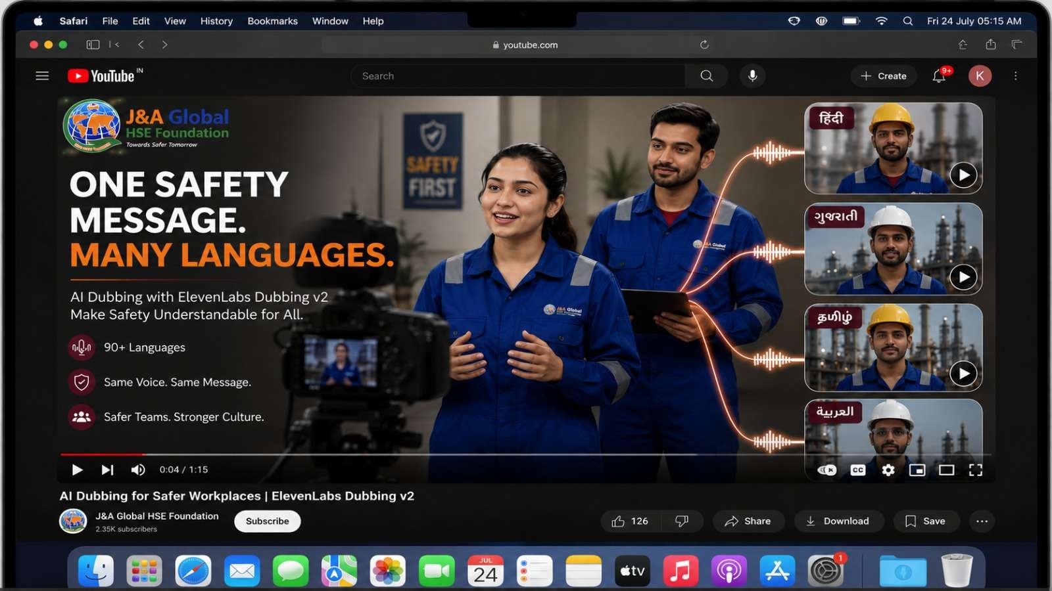Viewport: 1052px width, 591px height.
Task: Click the '0:04 / 1:15' time display
Action: [x=183, y=470]
